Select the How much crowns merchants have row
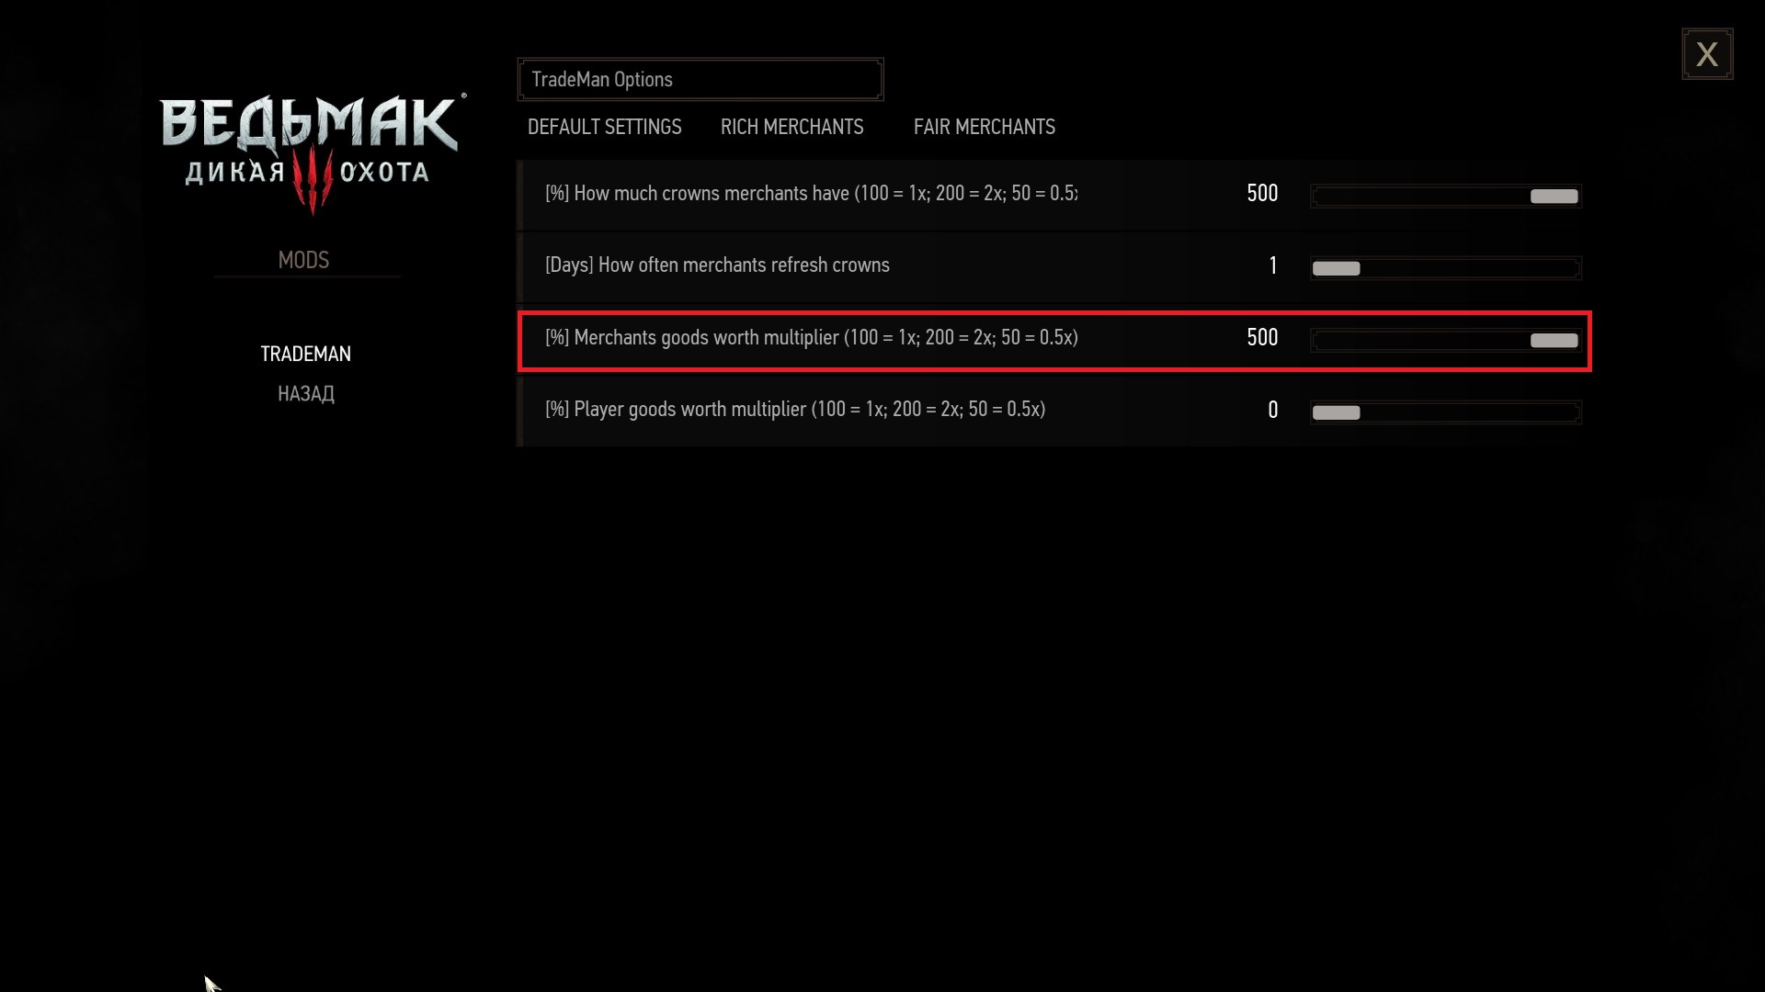Image resolution: width=1765 pixels, height=992 pixels. pos(1053,195)
